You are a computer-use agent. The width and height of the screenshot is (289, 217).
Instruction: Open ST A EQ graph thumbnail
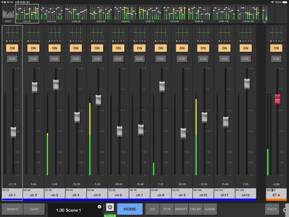[276, 33]
